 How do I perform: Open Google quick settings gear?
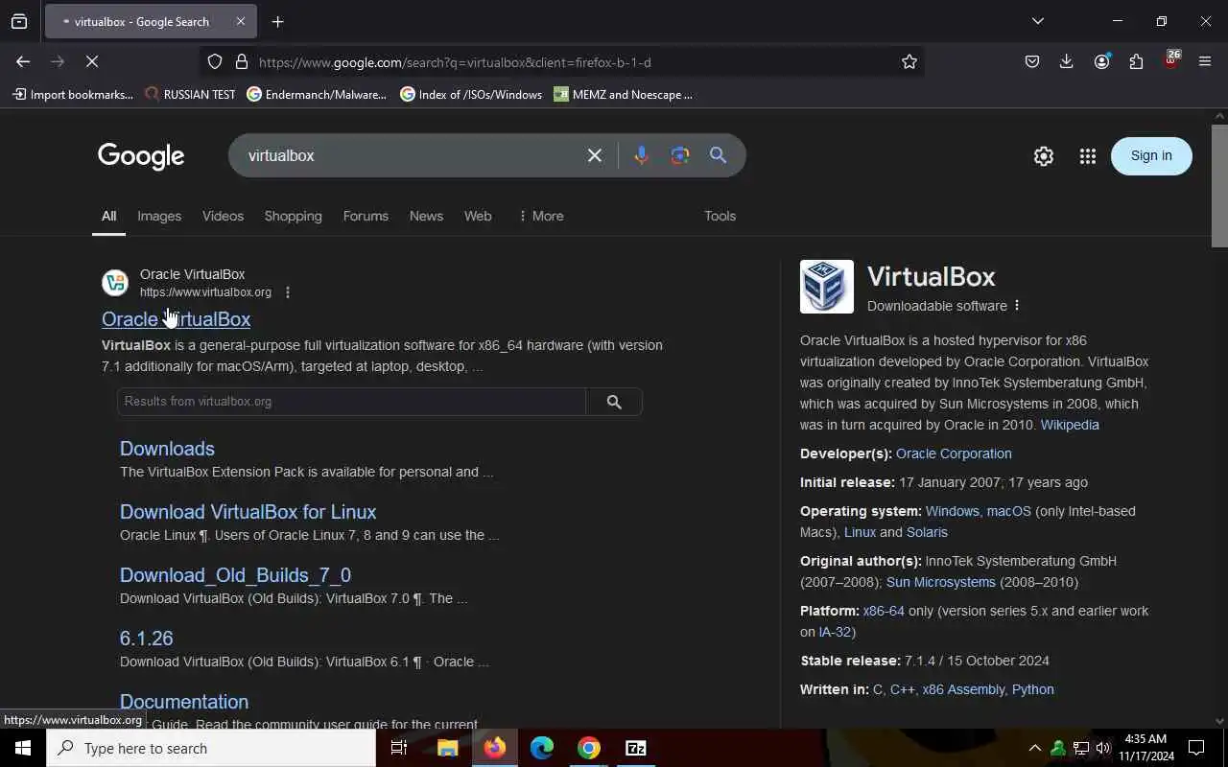pyautogui.click(x=1044, y=156)
